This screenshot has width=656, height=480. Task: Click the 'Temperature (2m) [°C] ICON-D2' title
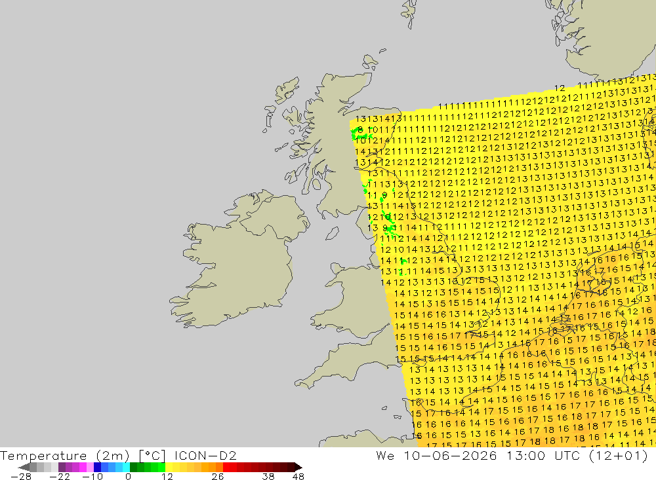[x=118, y=455]
